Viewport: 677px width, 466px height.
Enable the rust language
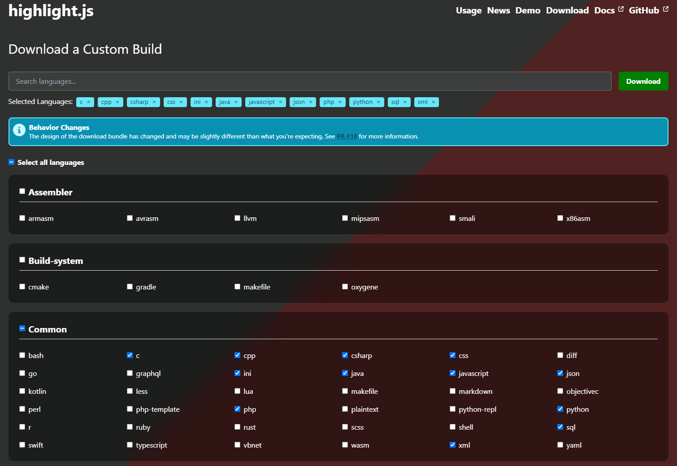click(237, 427)
